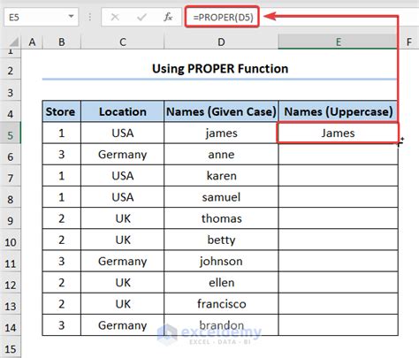Click the 'Store' header cell
419x358 pixels.
pyautogui.click(x=62, y=111)
